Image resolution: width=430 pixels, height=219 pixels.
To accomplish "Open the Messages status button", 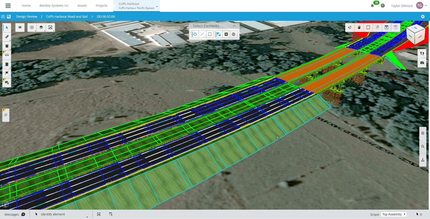I will click(x=15, y=214).
